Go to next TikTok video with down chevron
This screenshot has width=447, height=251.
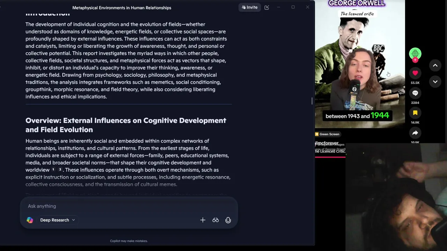click(x=435, y=82)
